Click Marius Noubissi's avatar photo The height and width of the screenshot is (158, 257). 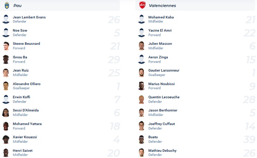pos(142,86)
